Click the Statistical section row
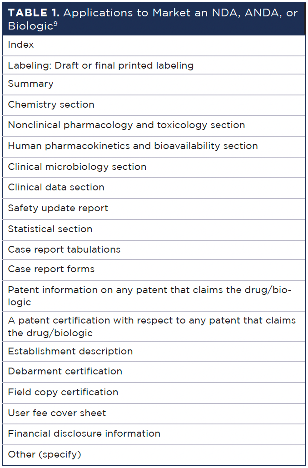Viewport: 308px width, 468px height. tap(154, 230)
